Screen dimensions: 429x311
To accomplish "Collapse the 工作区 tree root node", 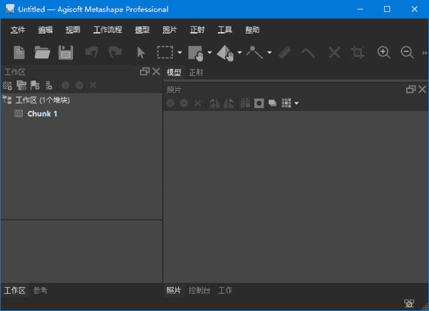I will tap(7, 100).
